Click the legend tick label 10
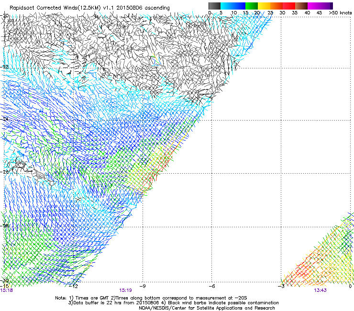Screen dimensions: 354x311 coord(234,13)
